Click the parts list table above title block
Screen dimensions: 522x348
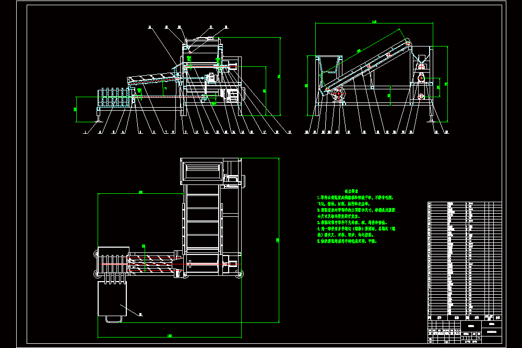coord(465,258)
